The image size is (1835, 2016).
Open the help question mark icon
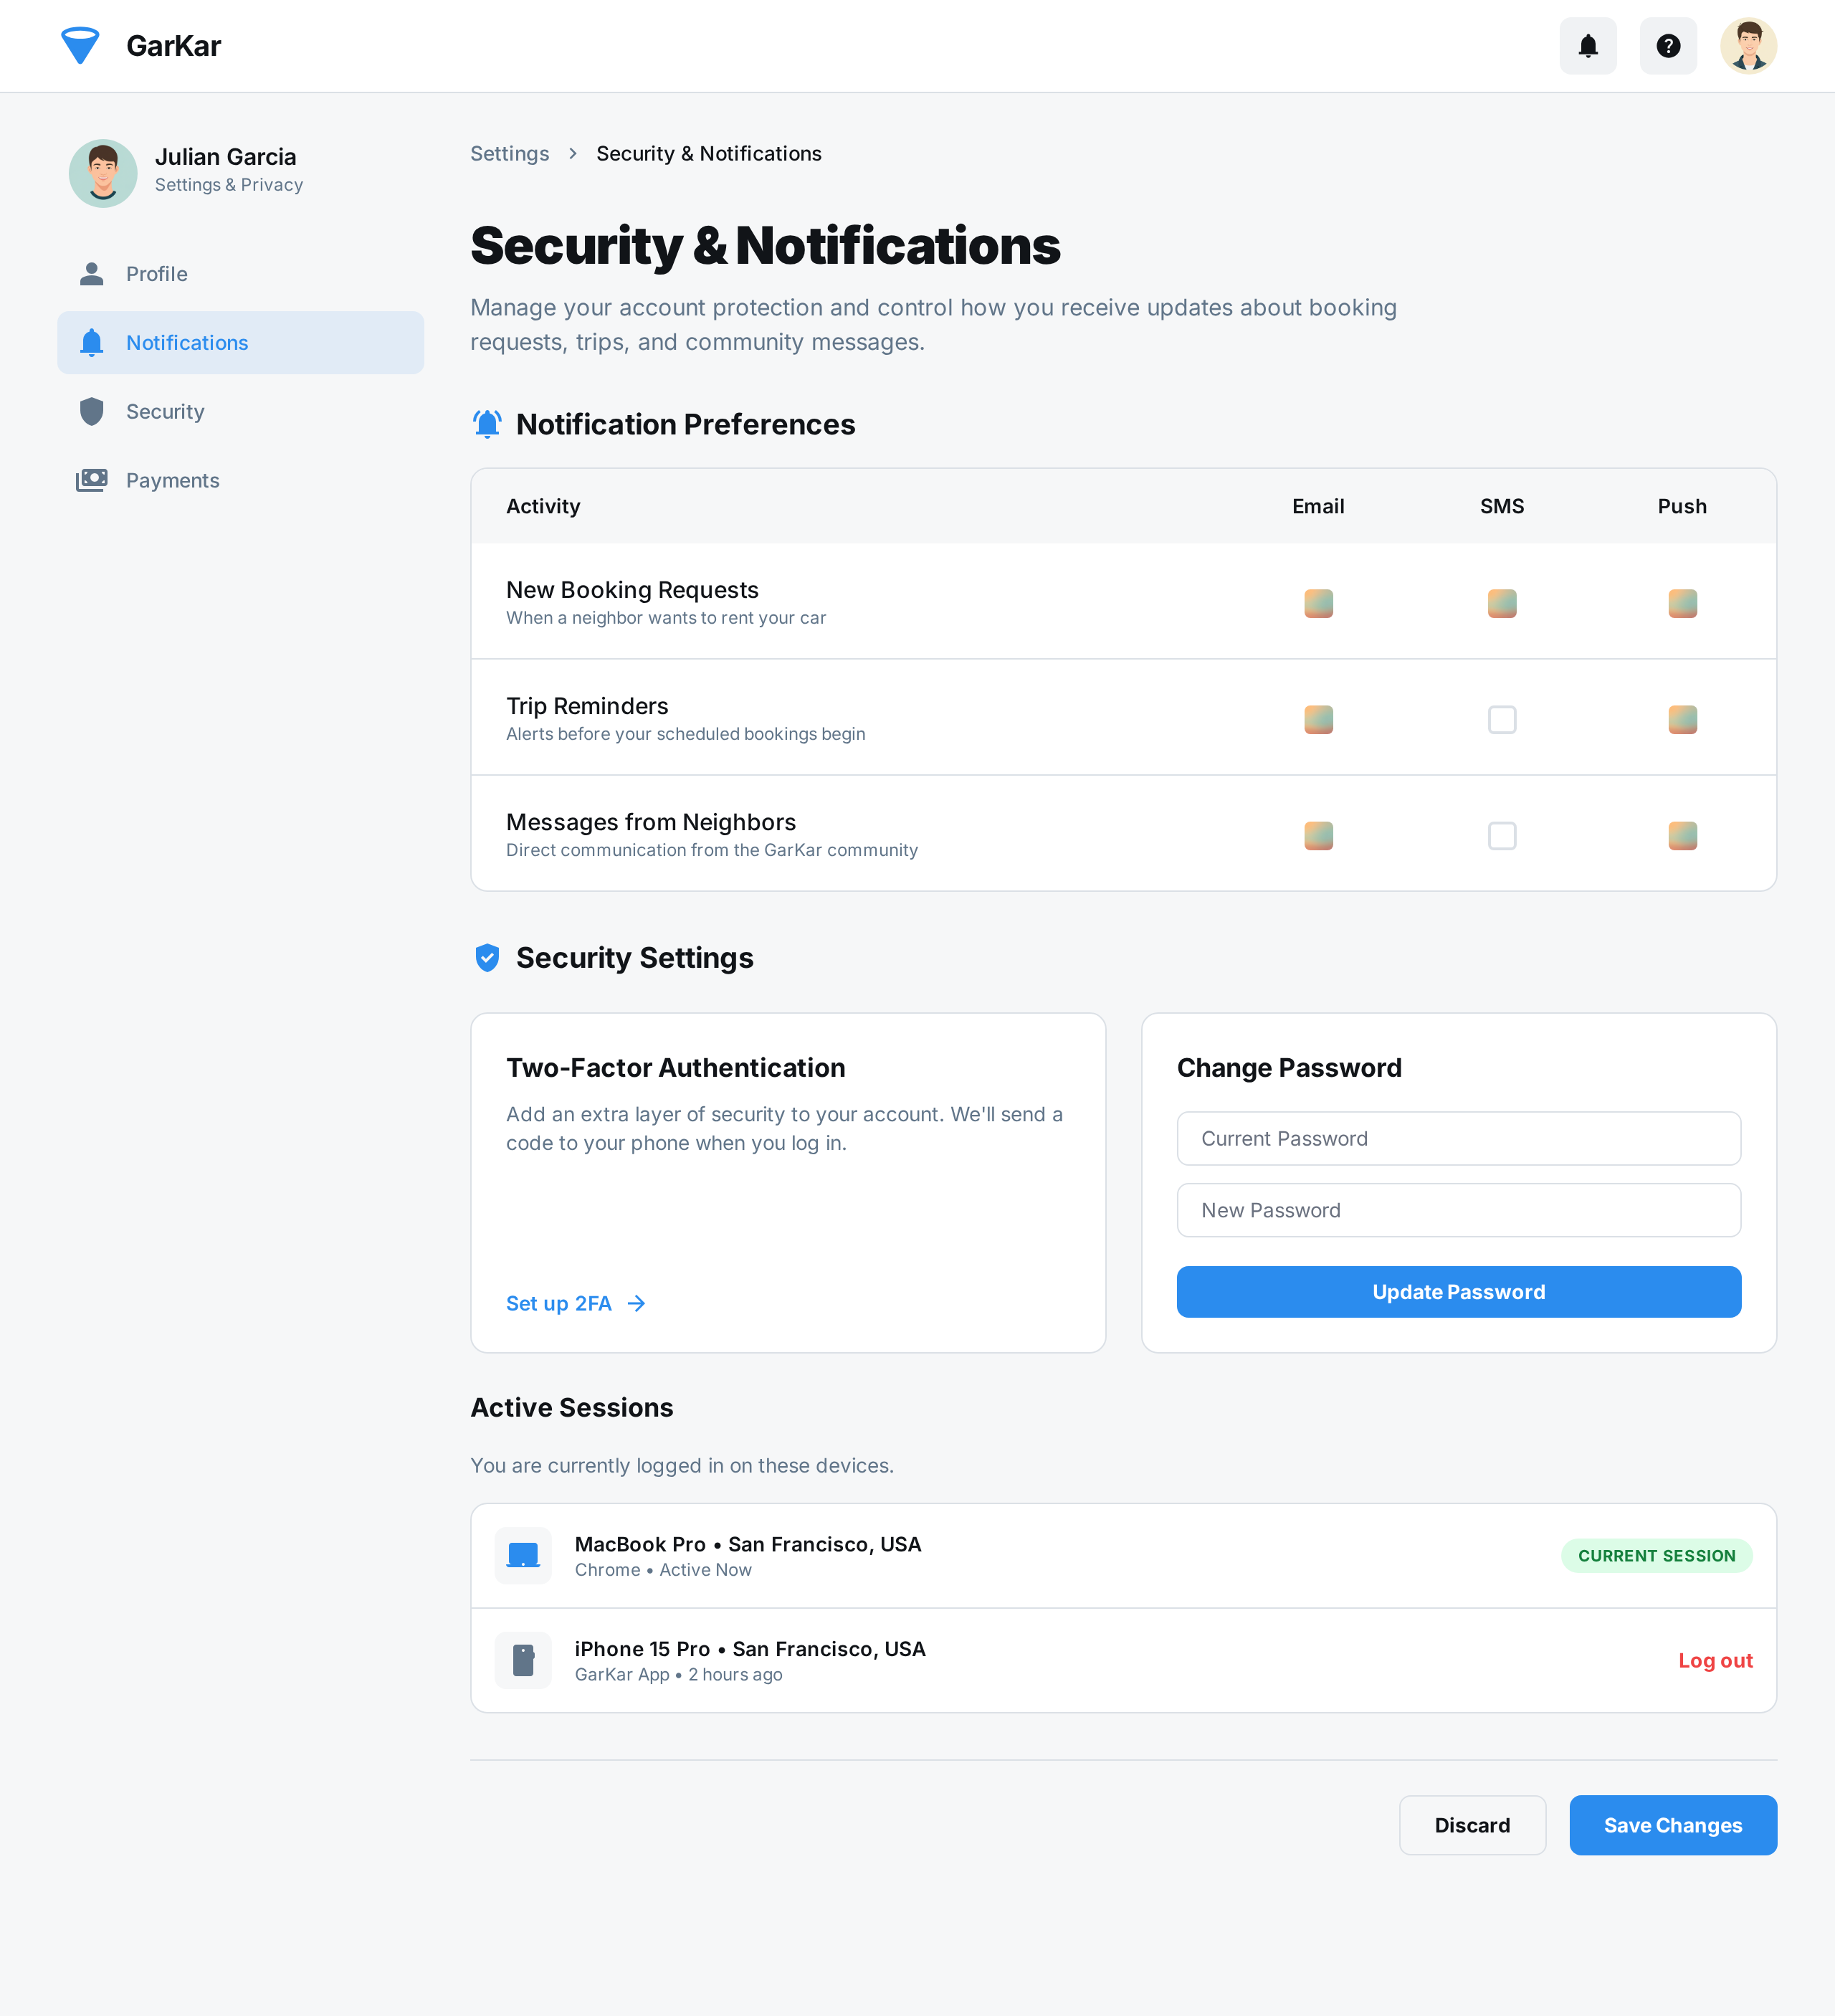[x=1668, y=46]
